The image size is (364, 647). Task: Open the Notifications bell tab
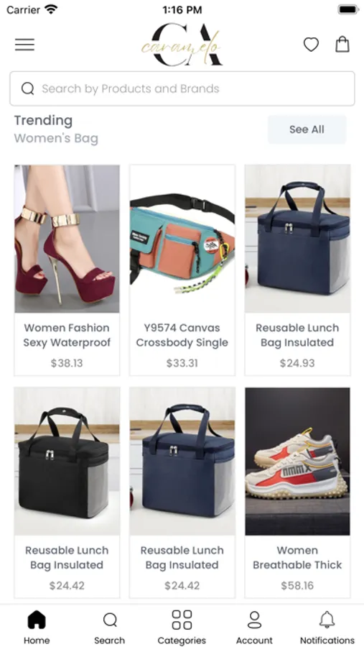(x=327, y=627)
